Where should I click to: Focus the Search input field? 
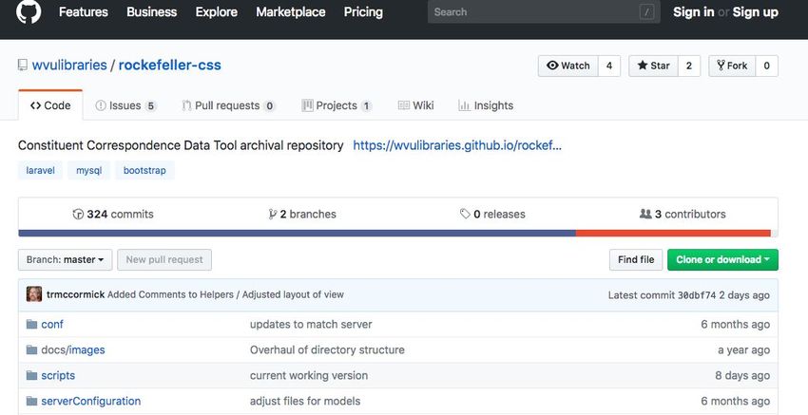coord(544,11)
